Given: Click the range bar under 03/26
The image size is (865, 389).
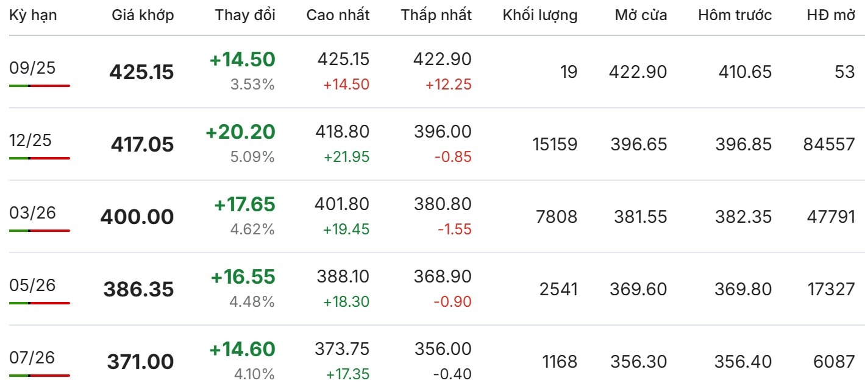Looking at the screenshot, I should coord(40,231).
